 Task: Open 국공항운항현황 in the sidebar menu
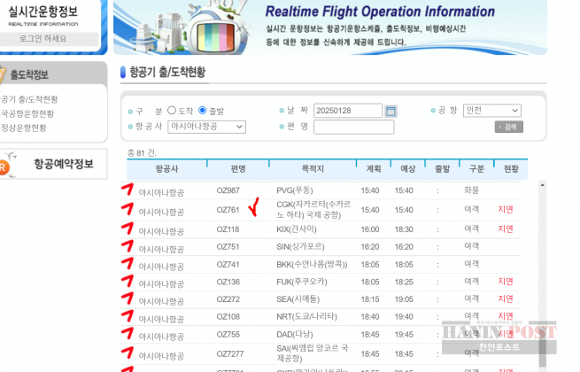(x=27, y=113)
